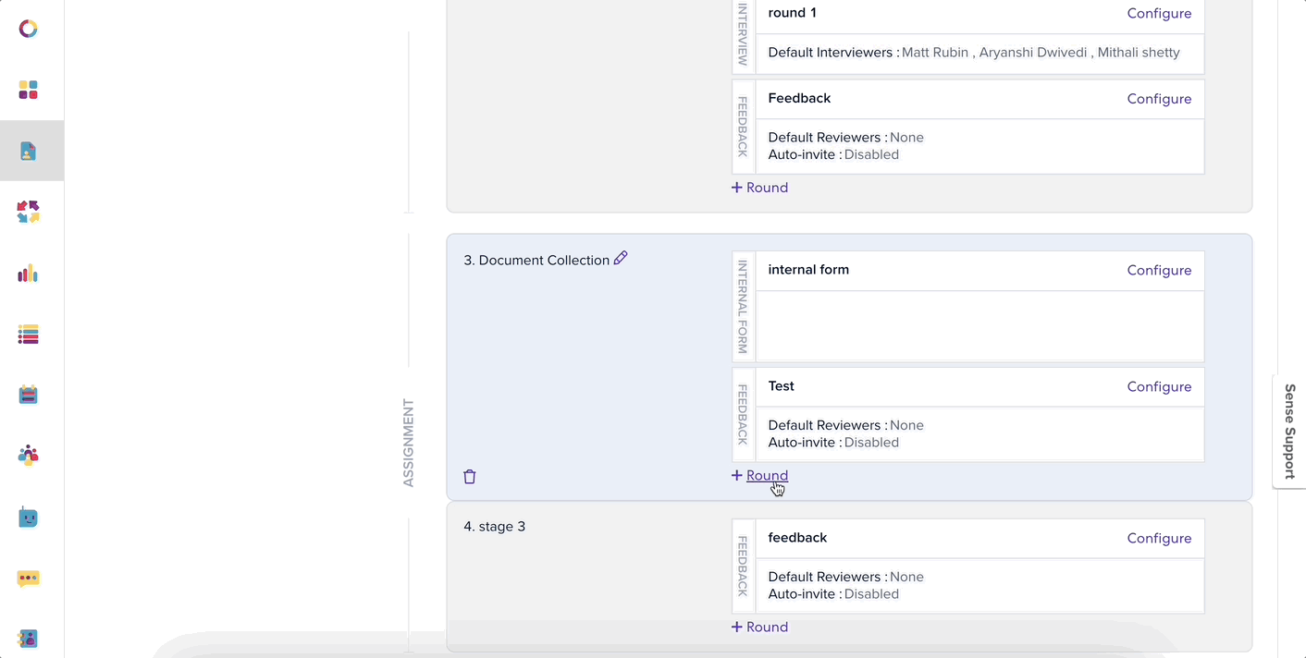Screen dimensions: 1306x658
Task: Select the documents icon in the sidebar
Action: click(x=28, y=151)
